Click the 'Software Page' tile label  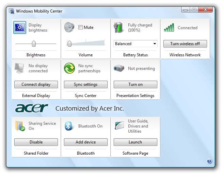tap(136, 153)
